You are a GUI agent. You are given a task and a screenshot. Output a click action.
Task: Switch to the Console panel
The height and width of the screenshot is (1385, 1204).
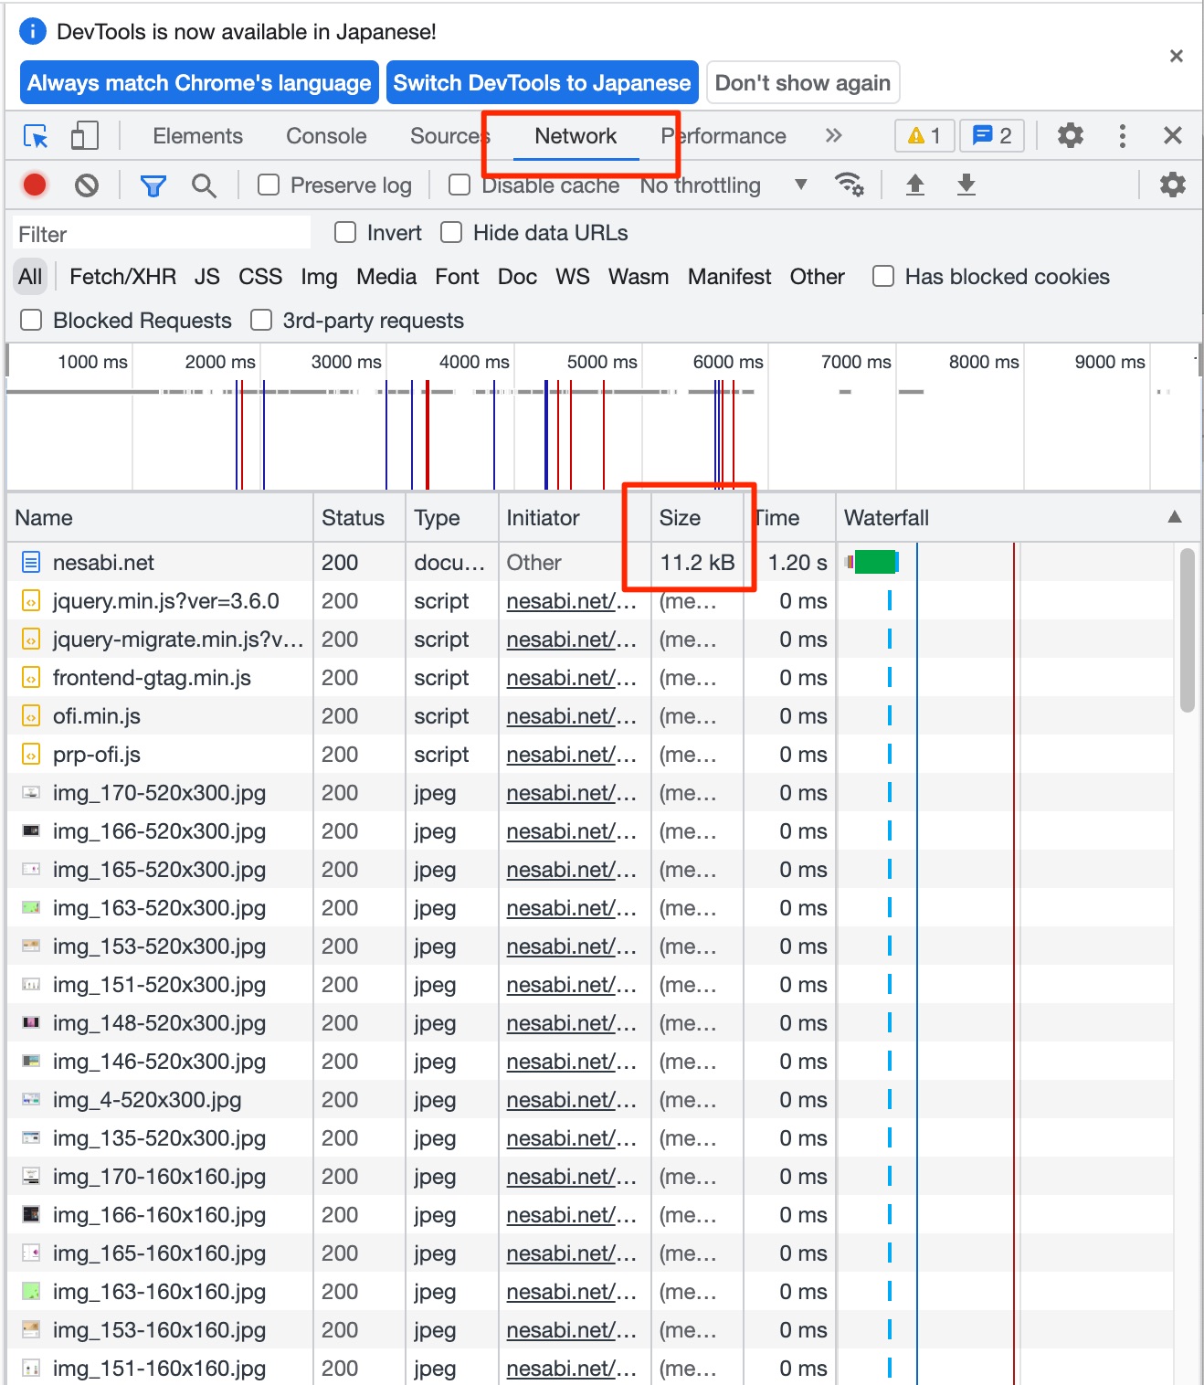point(326,135)
